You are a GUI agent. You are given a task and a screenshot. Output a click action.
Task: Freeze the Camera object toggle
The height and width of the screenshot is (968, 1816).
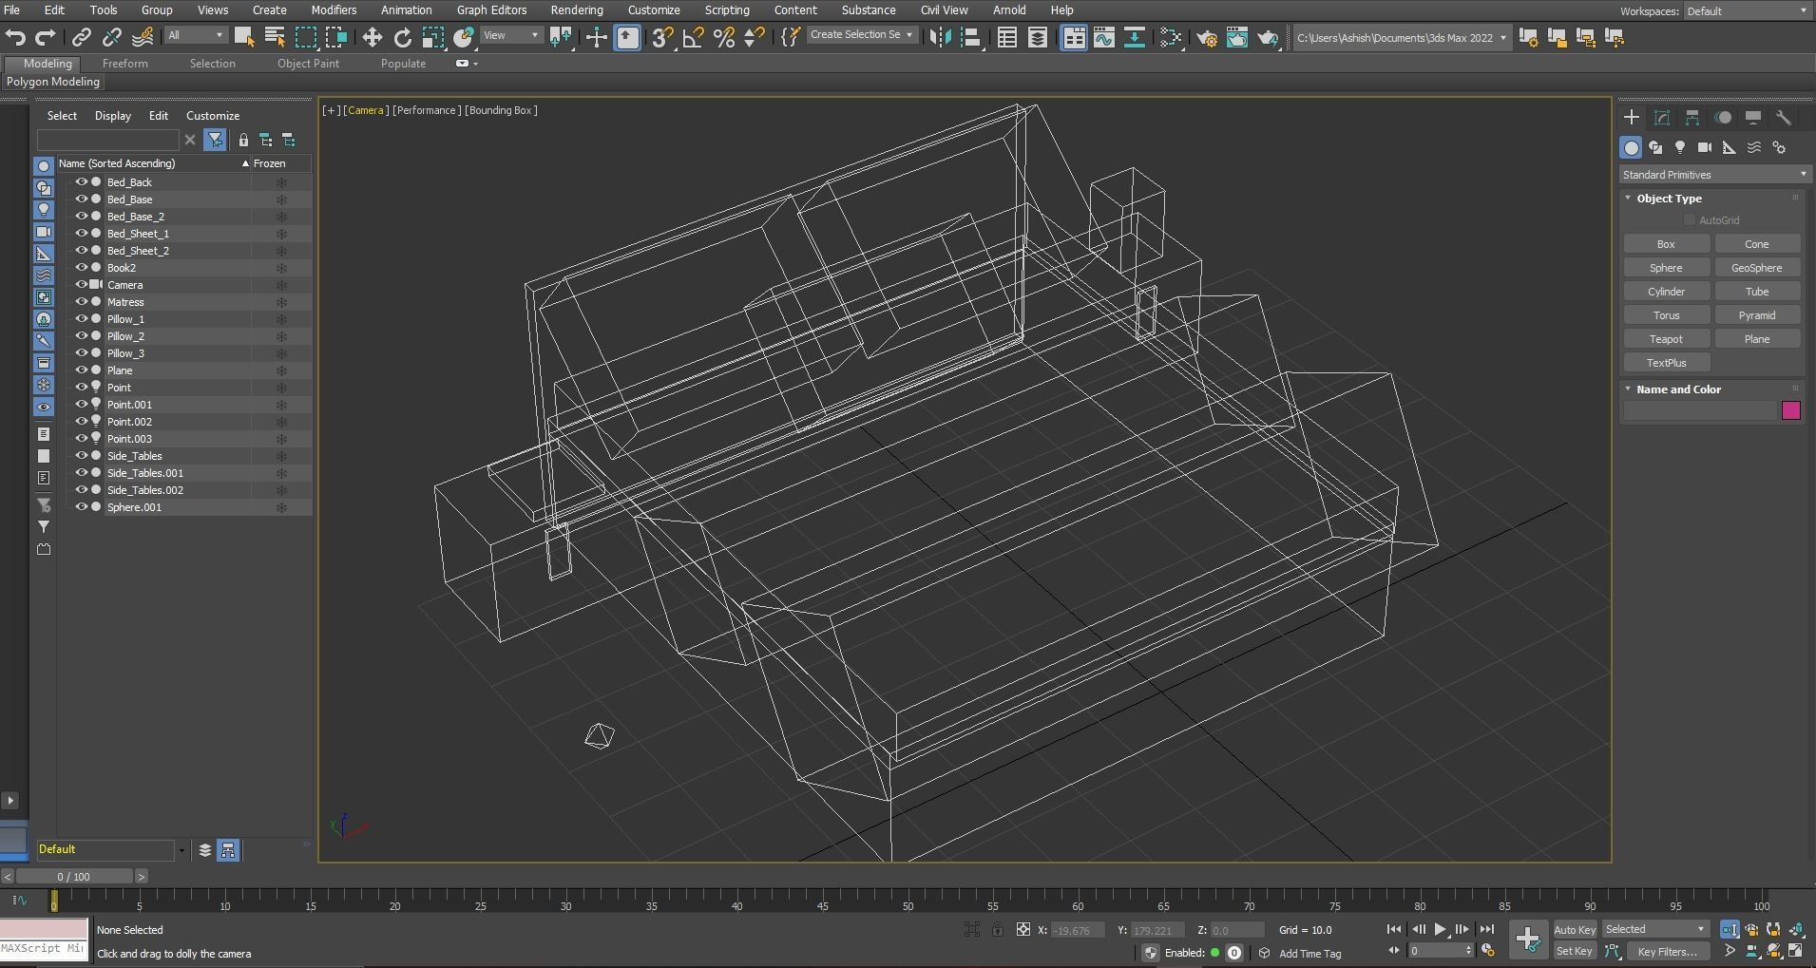pos(281,285)
